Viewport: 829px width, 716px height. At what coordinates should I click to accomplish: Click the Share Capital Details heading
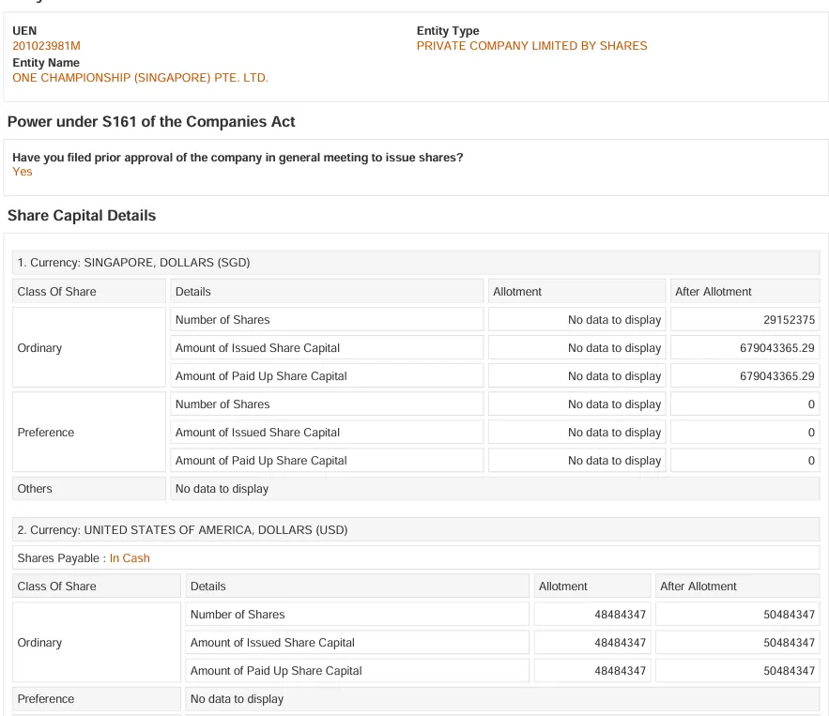pos(82,216)
